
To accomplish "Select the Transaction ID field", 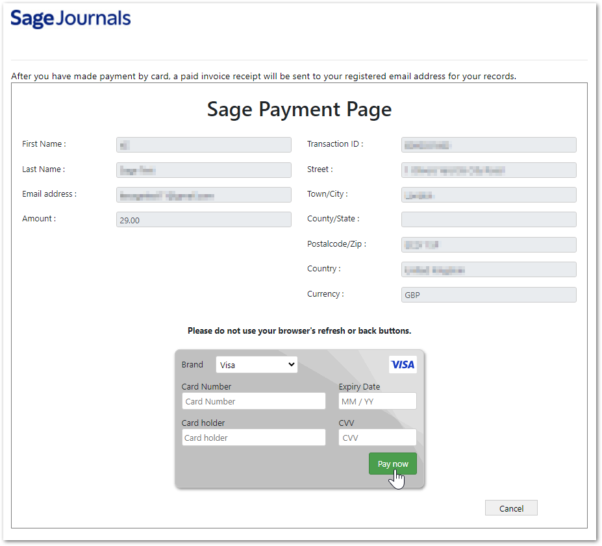I will [489, 145].
